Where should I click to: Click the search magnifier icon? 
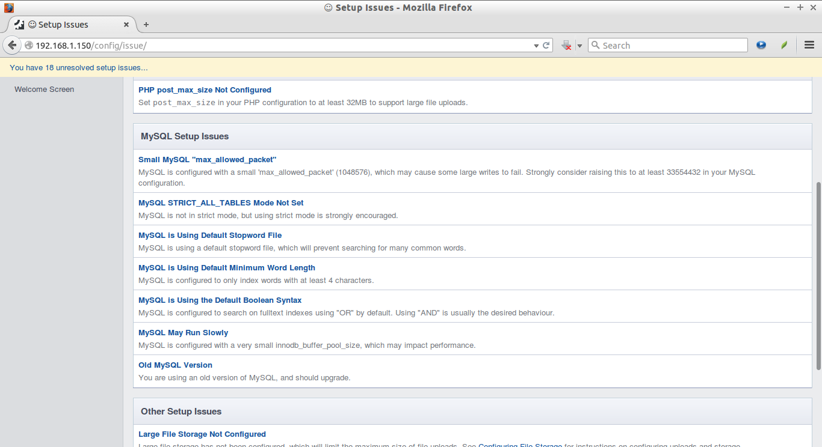point(596,45)
